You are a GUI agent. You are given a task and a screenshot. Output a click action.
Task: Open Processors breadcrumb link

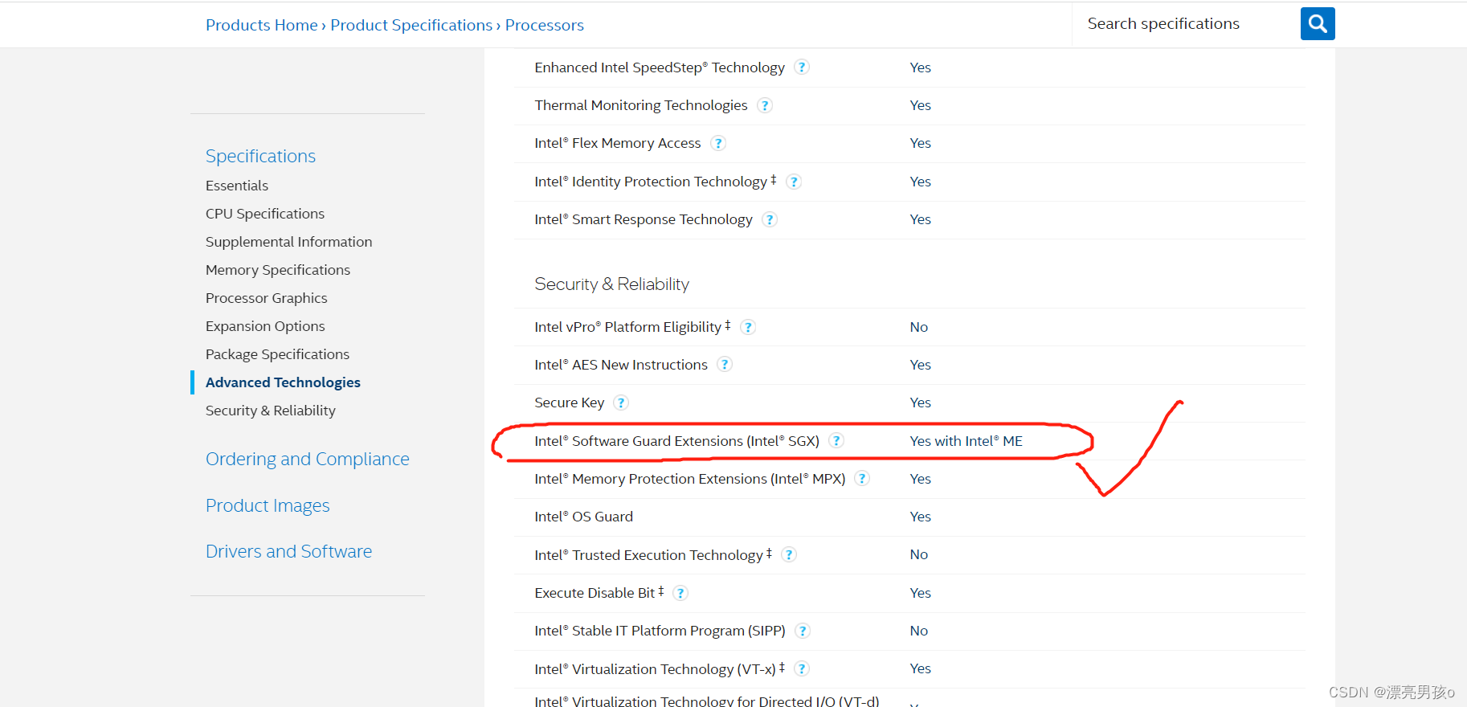tap(545, 25)
